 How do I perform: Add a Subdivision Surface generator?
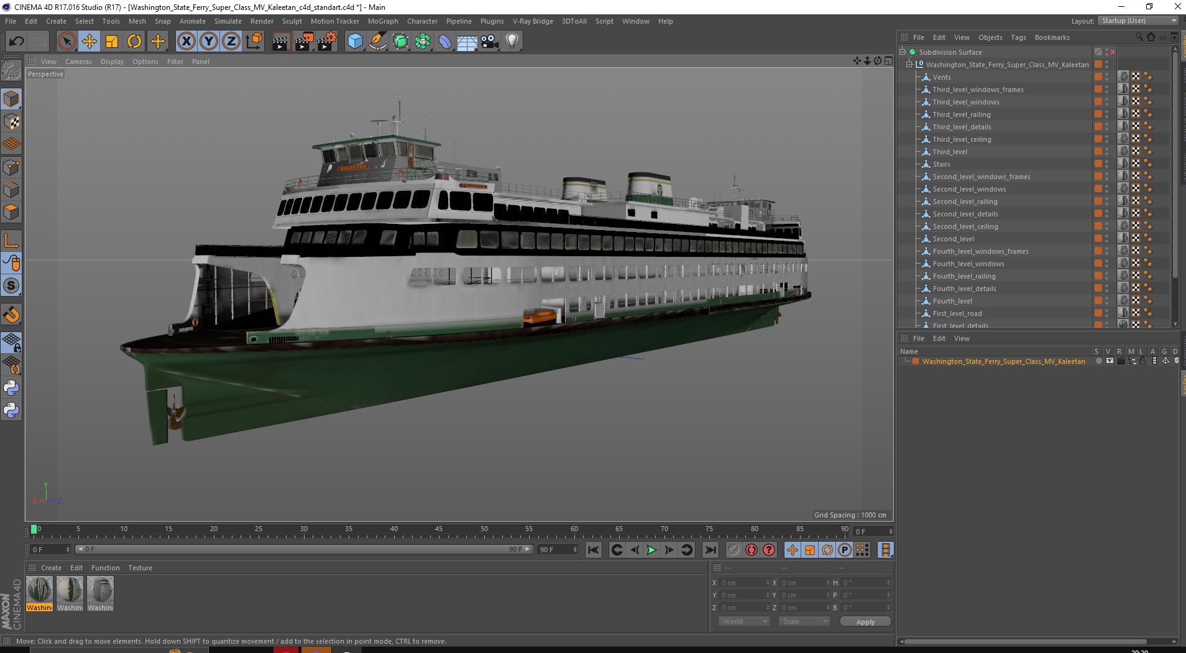(x=400, y=42)
